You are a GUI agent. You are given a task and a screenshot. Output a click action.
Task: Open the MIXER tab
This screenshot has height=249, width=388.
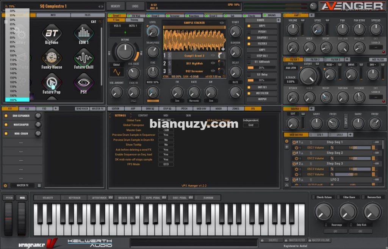219,109
